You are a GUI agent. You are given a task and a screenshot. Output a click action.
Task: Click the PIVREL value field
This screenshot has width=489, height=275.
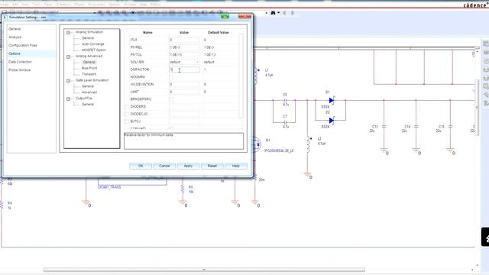[x=184, y=47]
